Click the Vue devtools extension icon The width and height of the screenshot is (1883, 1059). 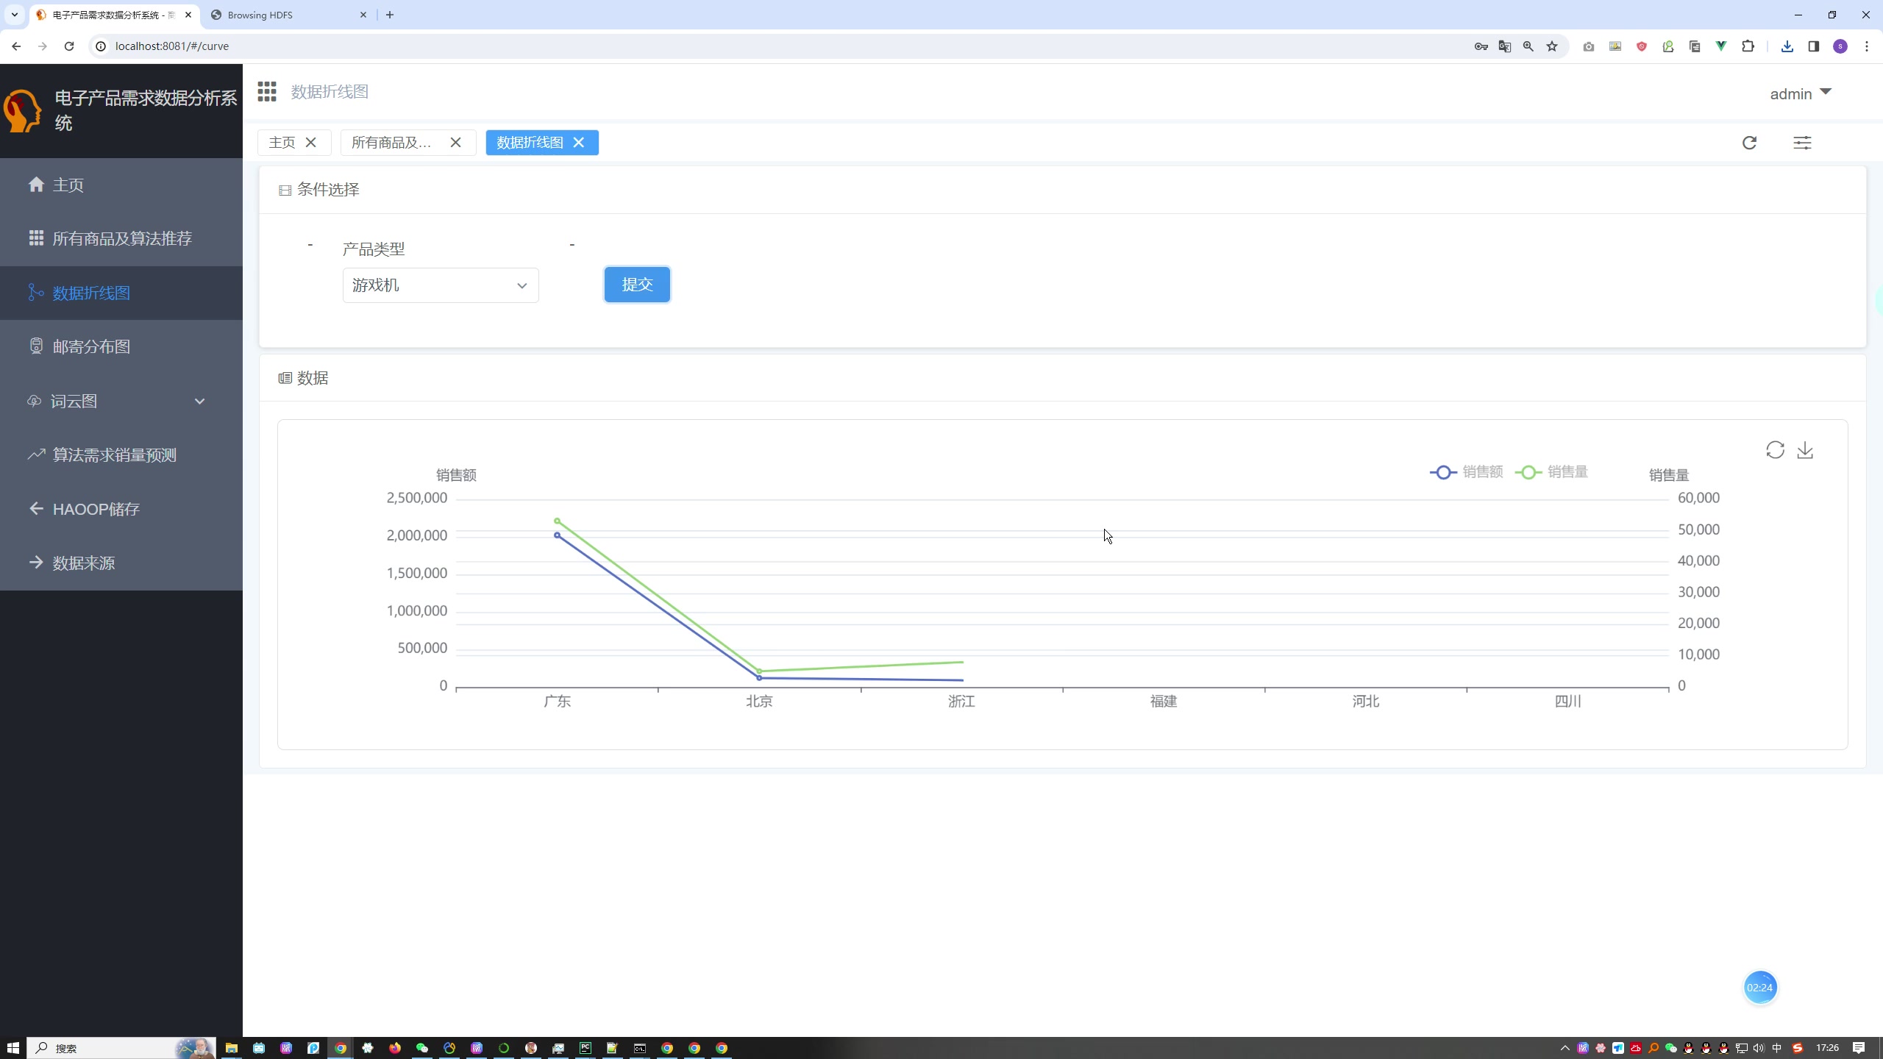[x=1721, y=46]
